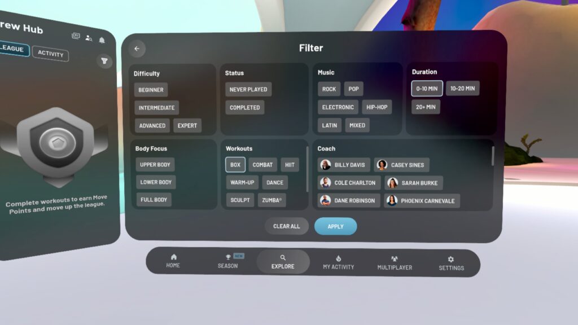Toggle the HIP-HOP music filter

376,107
